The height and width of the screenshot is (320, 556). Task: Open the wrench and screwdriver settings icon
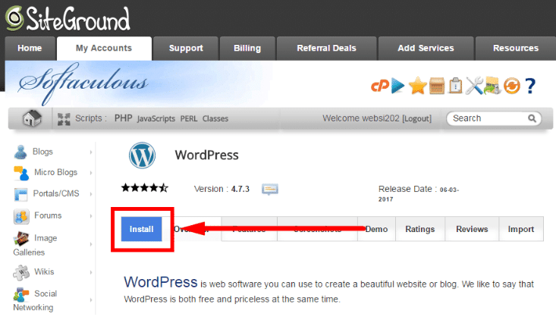[x=474, y=86]
